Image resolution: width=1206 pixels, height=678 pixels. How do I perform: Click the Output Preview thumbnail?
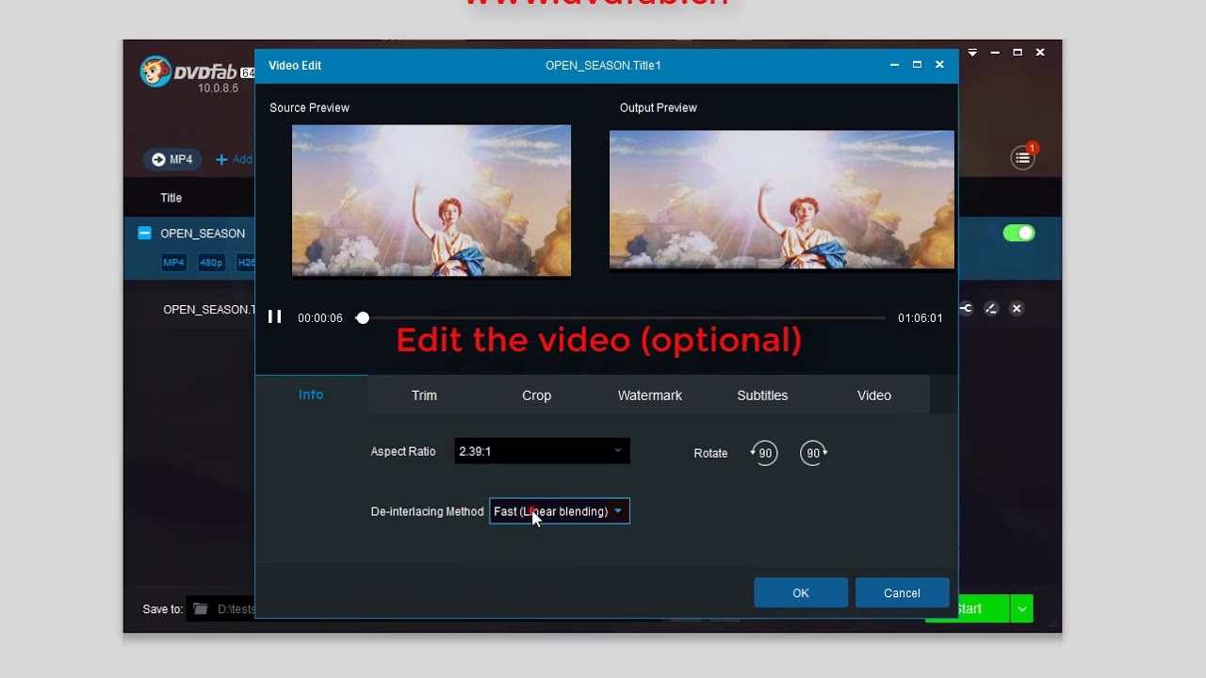[782, 201]
